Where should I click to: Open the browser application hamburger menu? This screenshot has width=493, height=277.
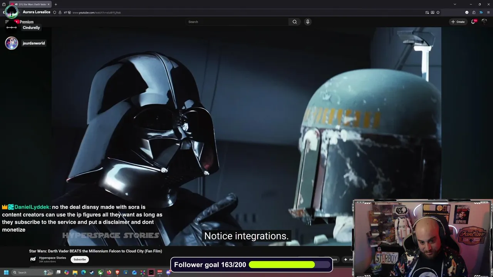(x=488, y=13)
